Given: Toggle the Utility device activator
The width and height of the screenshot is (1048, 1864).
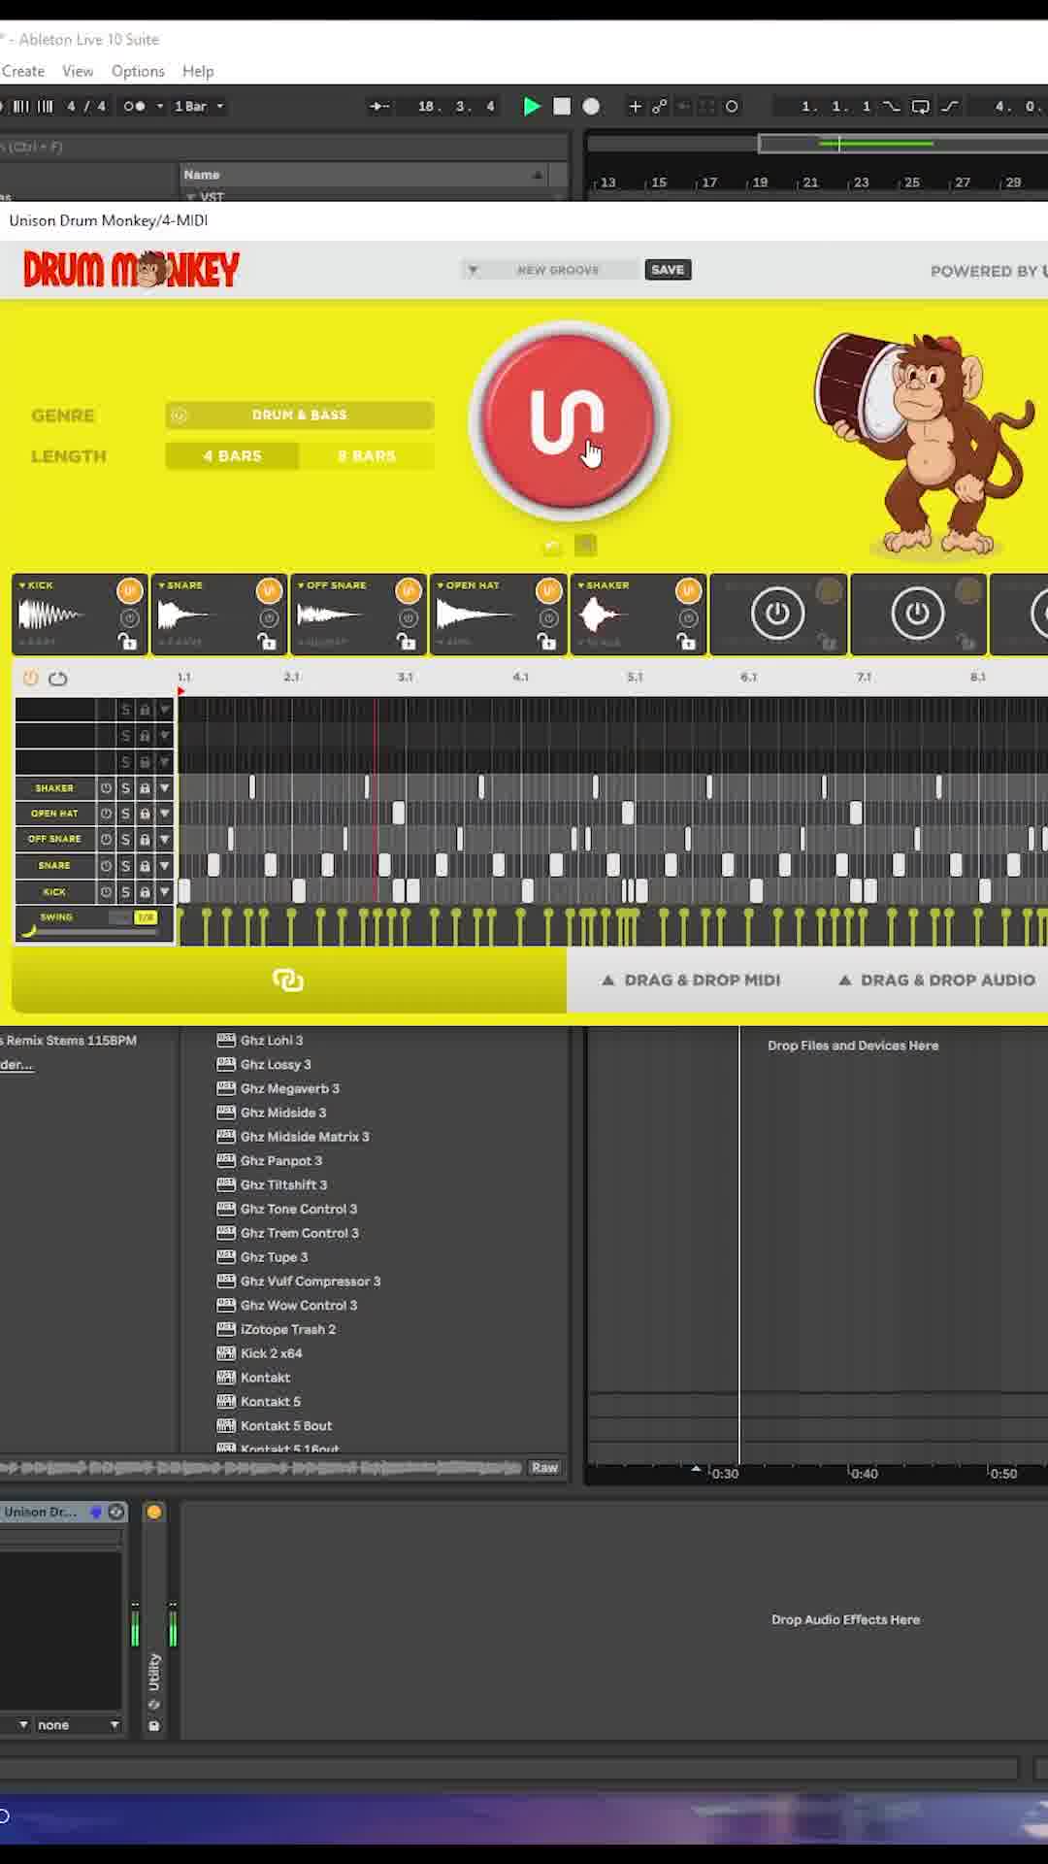Looking at the screenshot, I should [x=153, y=1512].
